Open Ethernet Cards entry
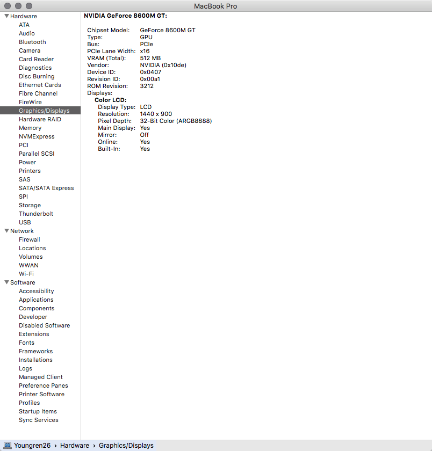Screen dimensions: 432x451 point(40,85)
